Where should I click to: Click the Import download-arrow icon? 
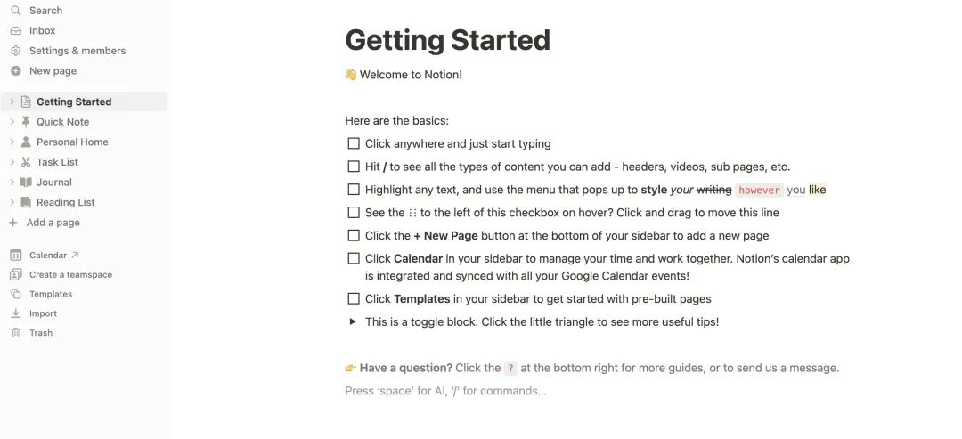(x=16, y=313)
